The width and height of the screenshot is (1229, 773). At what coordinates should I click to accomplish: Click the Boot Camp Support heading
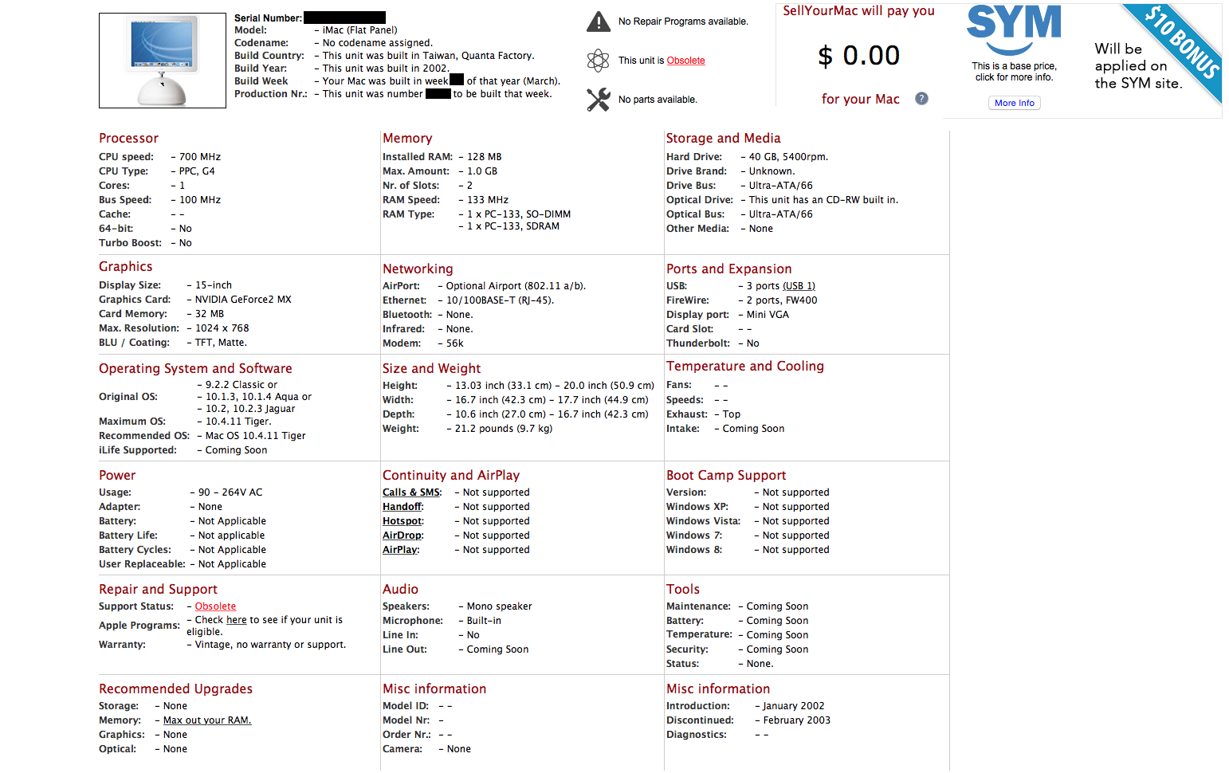click(x=726, y=476)
